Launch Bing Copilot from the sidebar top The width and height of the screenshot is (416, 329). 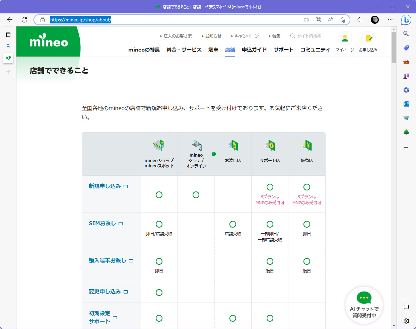406,20
